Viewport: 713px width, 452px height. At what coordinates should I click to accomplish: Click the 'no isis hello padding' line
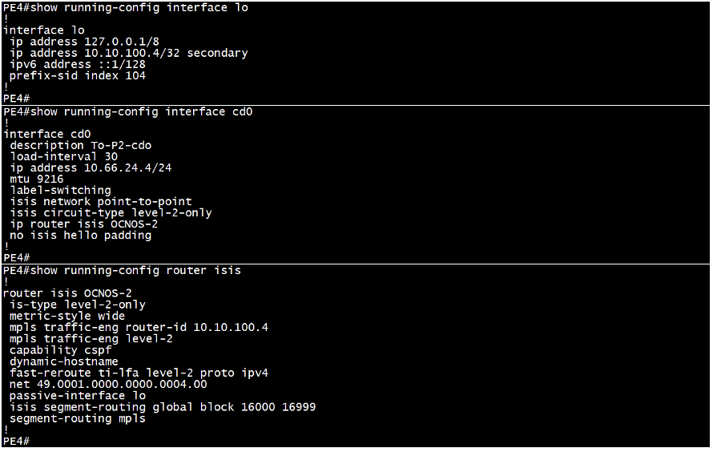coord(80,236)
